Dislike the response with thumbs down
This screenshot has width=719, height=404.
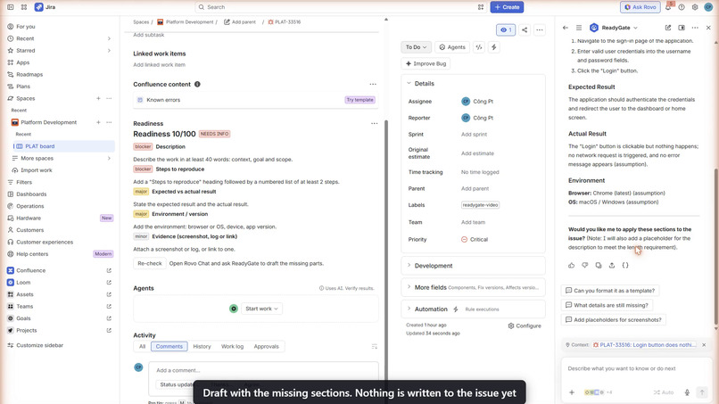pyautogui.click(x=584, y=265)
